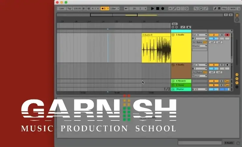Show or hide Mixer M icon
Image resolution: width=242 pixels, height=147 pixels.
(237, 83)
